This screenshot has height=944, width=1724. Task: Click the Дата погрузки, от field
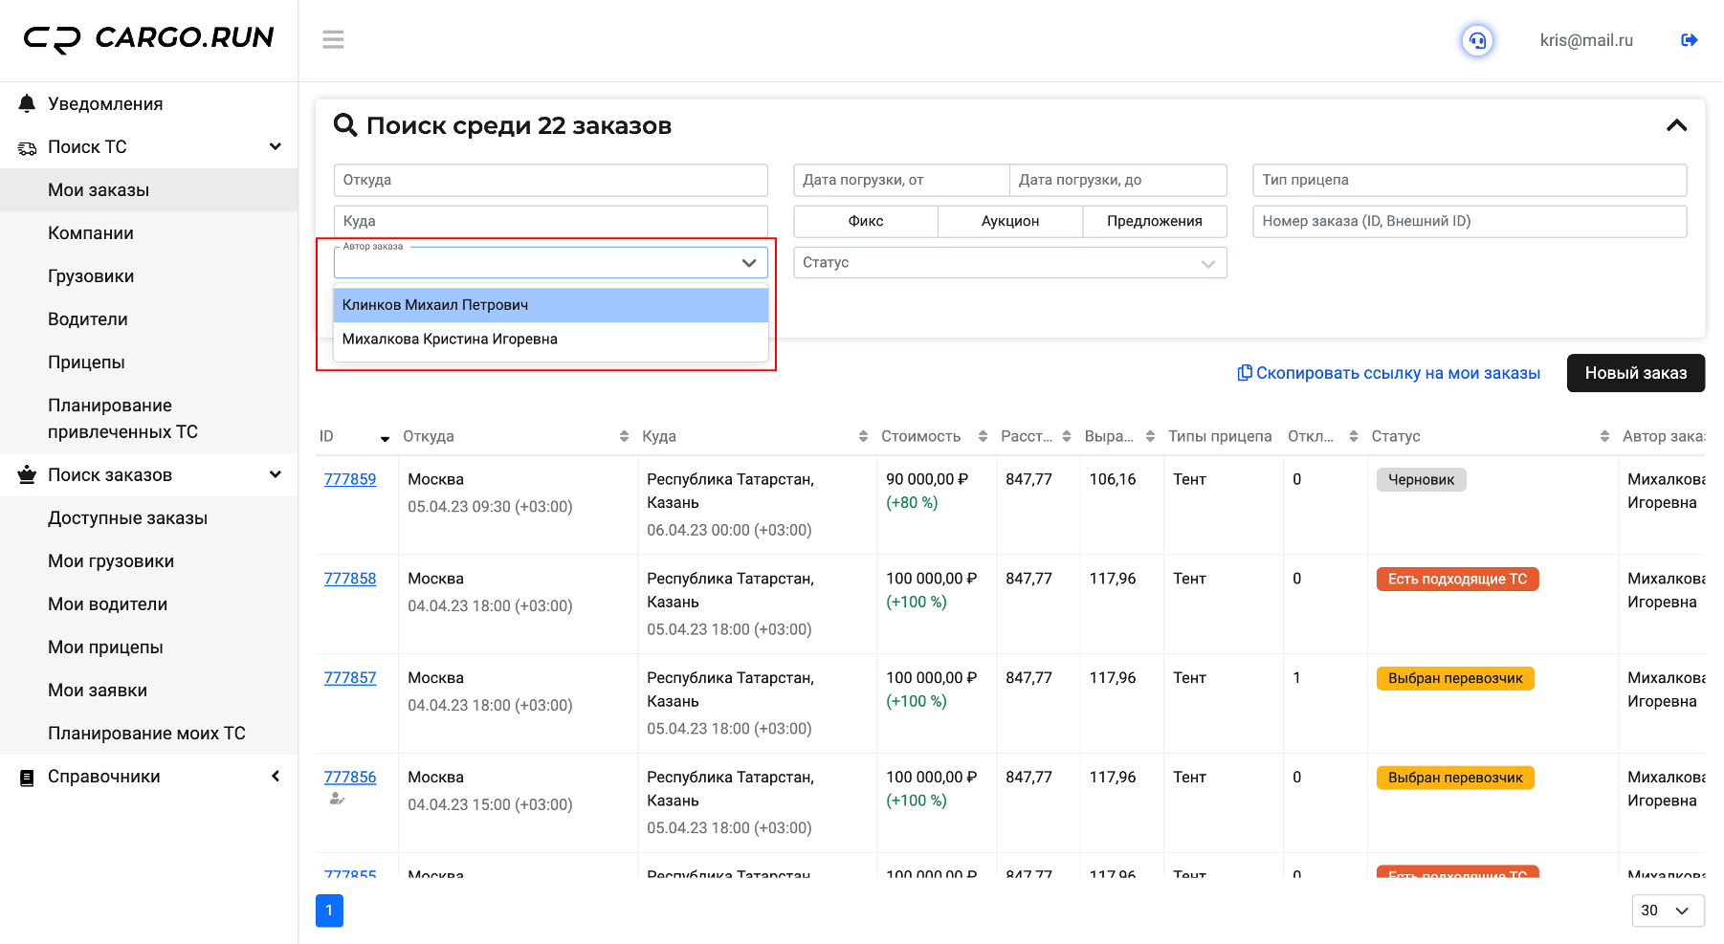coord(902,180)
